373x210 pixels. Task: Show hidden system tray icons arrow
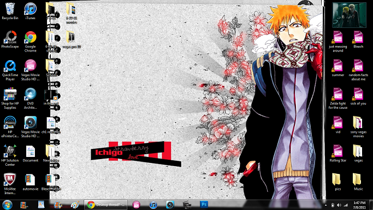click(x=325, y=205)
